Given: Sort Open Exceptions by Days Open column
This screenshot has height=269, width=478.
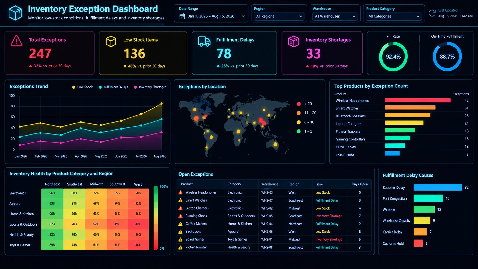Looking at the screenshot, I should point(360,184).
